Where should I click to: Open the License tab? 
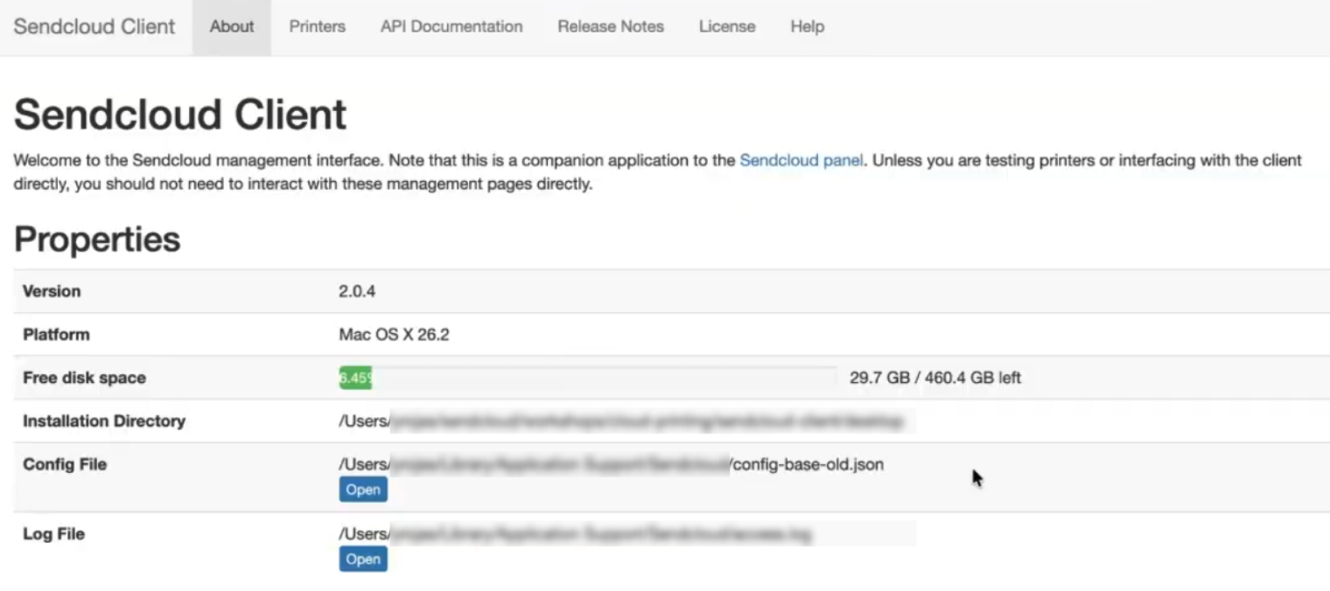(x=727, y=26)
